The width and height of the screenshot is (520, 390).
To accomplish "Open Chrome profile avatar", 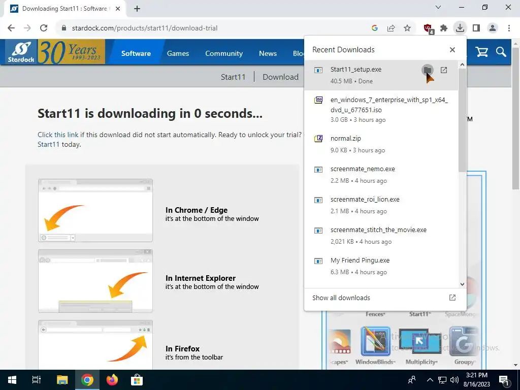I will 493,28.
